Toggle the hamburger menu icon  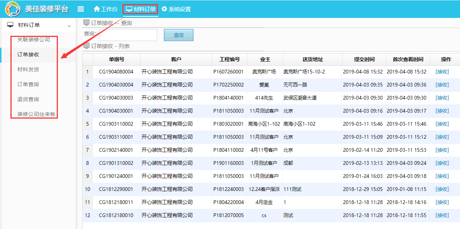point(80,9)
